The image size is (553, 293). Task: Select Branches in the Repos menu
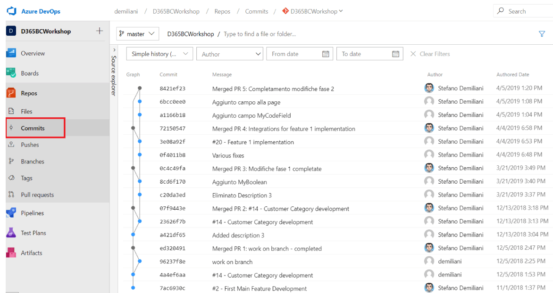pos(33,161)
